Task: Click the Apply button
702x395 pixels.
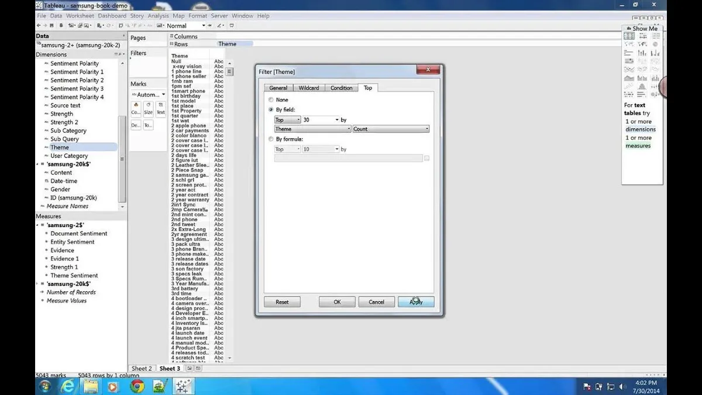Action: pyautogui.click(x=416, y=302)
